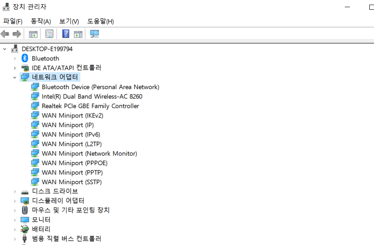
Task: Expand the 마우스 및 기타 포인팅 장치 category
Action: [x=15, y=211]
